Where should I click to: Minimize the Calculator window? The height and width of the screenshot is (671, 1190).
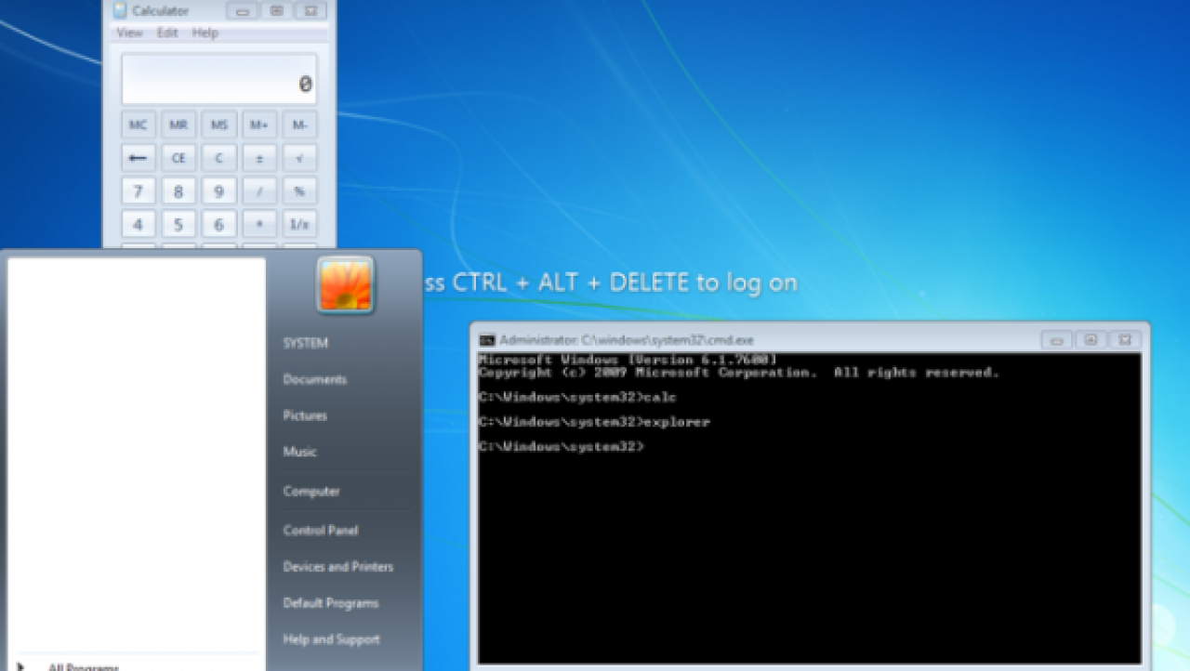[244, 10]
